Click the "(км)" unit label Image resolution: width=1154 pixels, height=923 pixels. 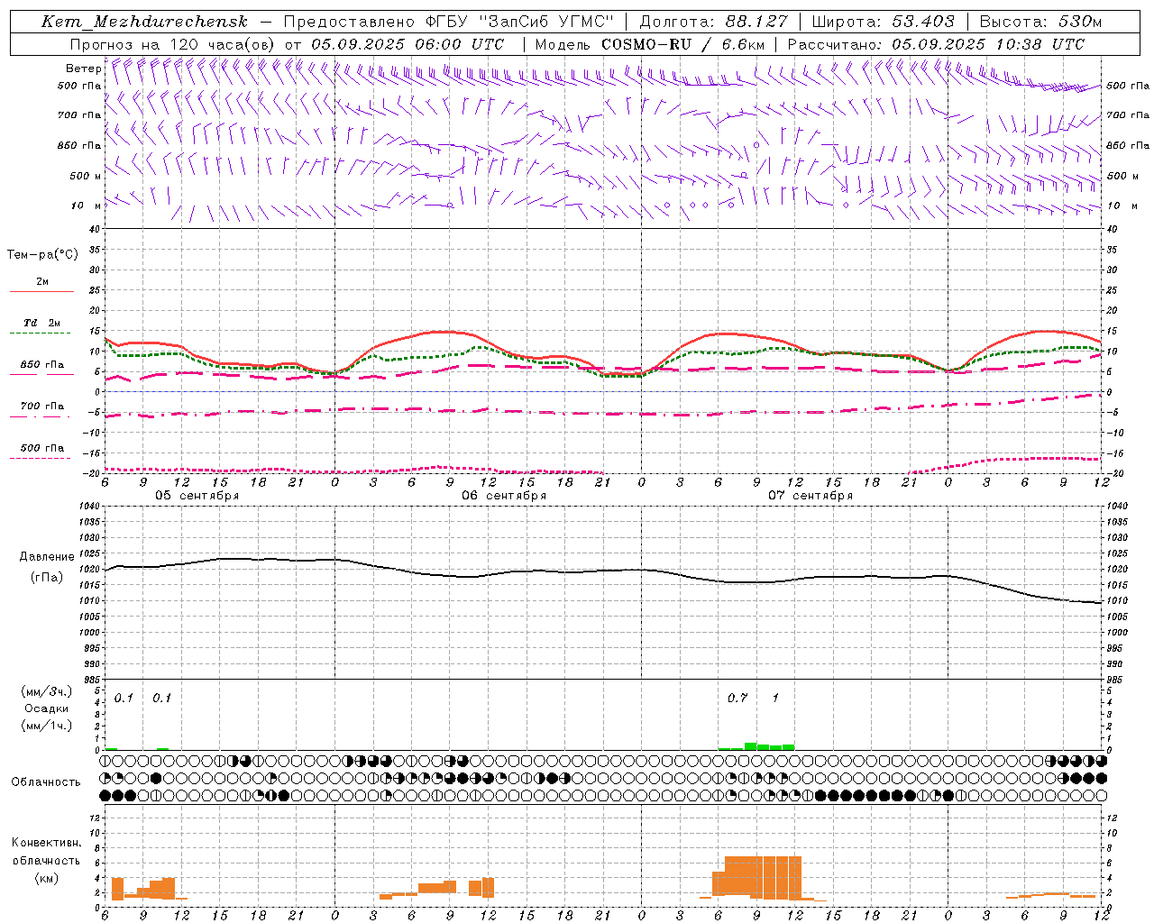tap(46, 877)
